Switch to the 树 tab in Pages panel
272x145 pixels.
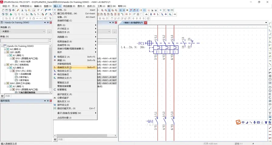2,96
